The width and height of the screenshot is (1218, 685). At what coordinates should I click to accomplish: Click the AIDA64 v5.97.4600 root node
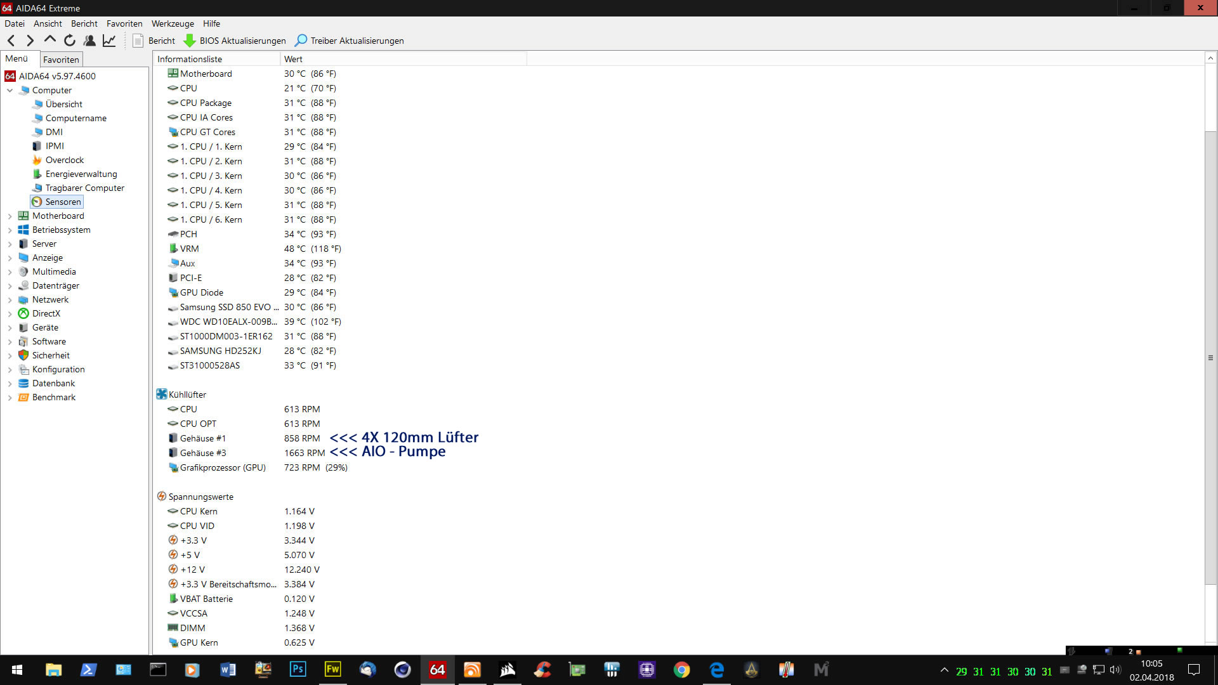[x=57, y=76]
